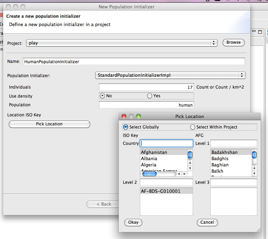Click the Country search field
Viewport: 268px width, 239px height.
click(167, 143)
